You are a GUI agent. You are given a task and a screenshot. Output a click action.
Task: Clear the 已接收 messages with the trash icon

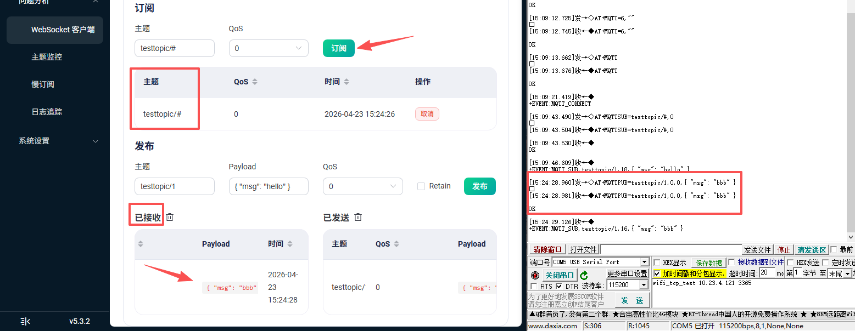click(170, 218)
